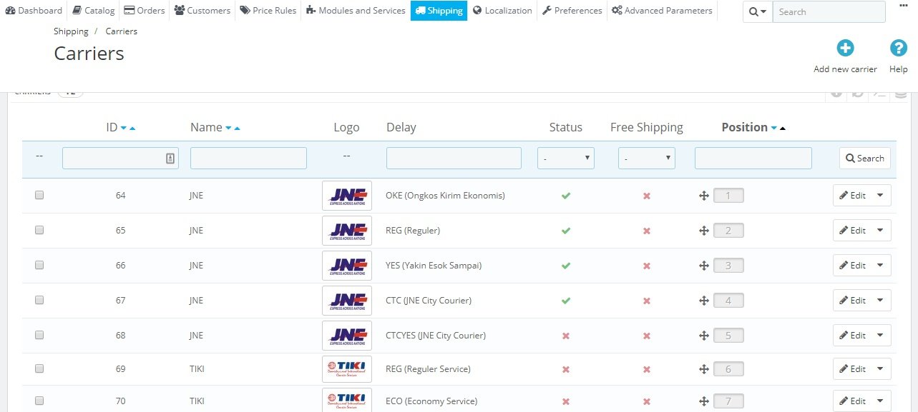The image size is (918, 412).
Task: Open the Advanced Parameters menu
Action: click(662, 11)
